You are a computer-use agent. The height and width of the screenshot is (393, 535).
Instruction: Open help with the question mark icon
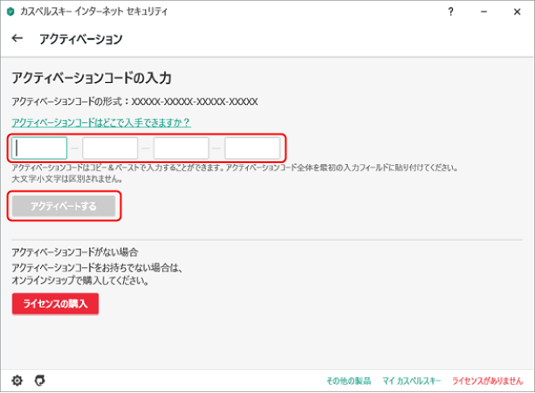pos(450,12)
